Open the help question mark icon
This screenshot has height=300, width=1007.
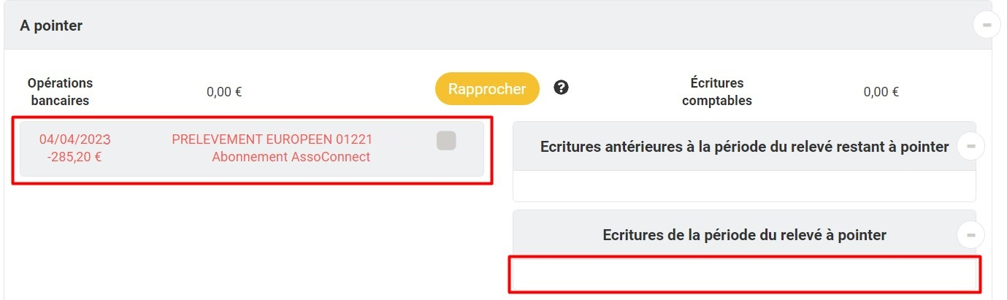pos(561,88)
